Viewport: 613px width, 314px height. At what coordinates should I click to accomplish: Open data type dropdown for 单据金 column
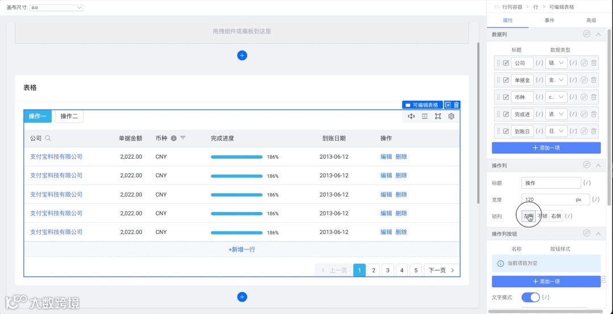pyautogui.click(x=556, y=80)
